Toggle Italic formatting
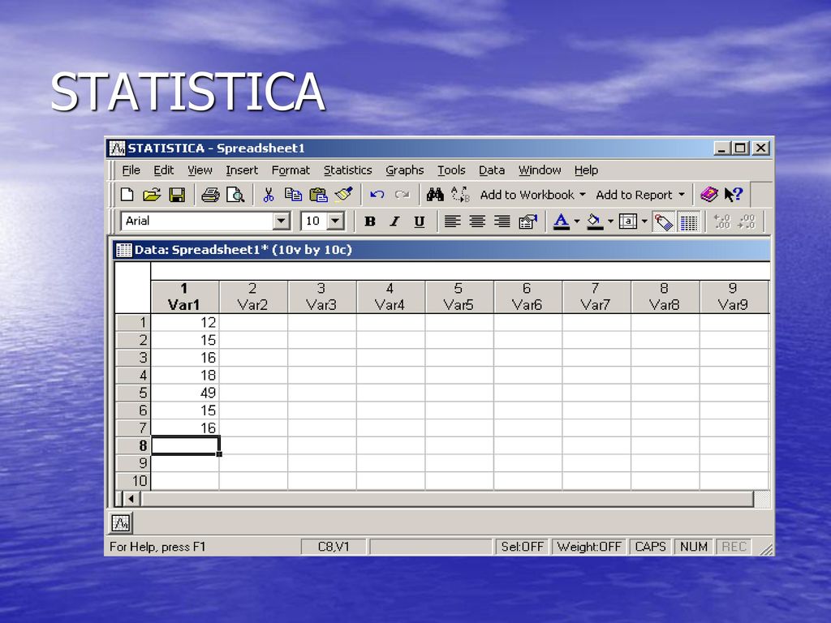 (395, 221)
